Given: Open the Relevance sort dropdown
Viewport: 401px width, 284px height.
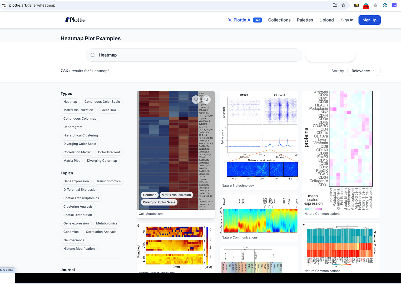Looking at the screenshot, I should (364, 71).
